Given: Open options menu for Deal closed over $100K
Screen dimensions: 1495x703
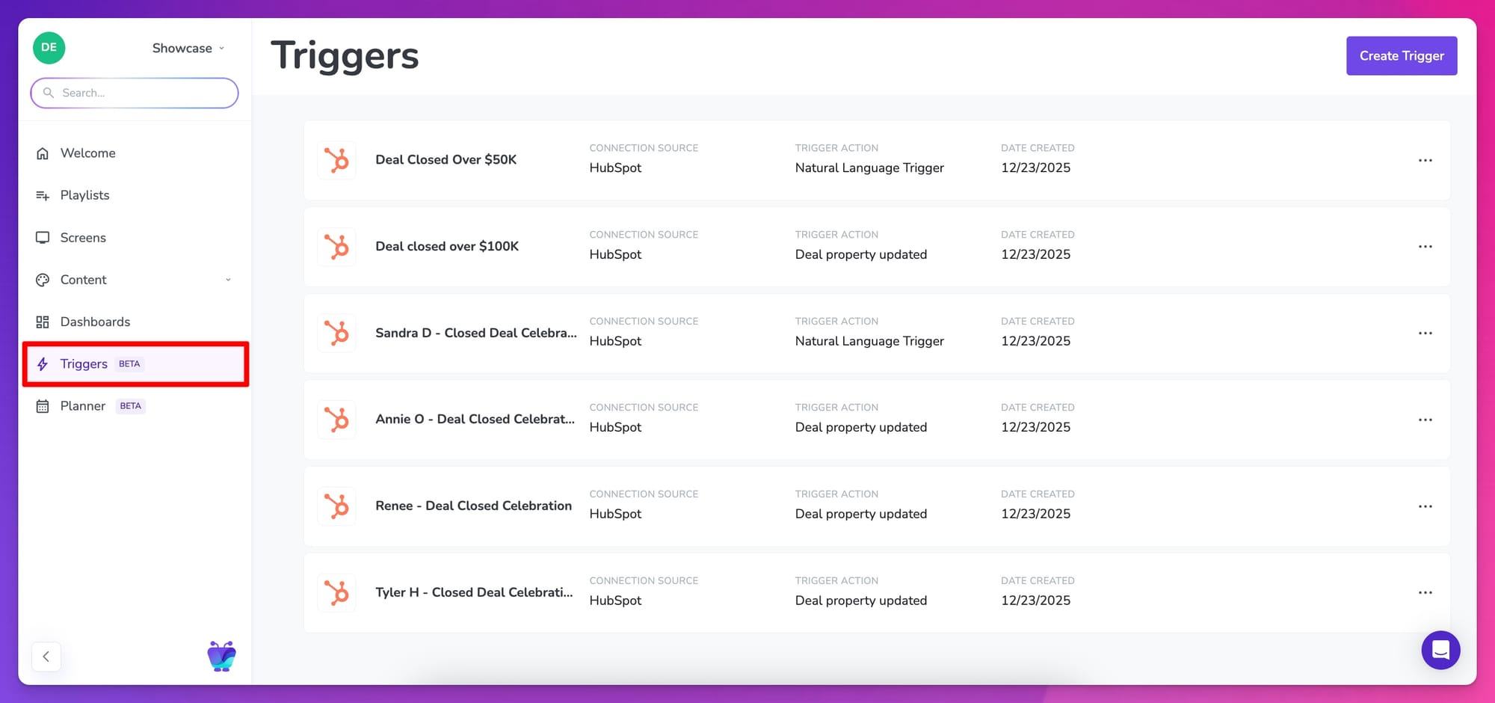Looking at the screenshot, I should tap(1425, 247).
